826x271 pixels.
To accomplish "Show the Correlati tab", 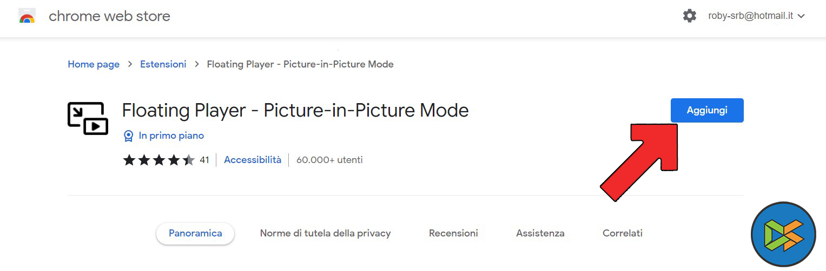I will [x=623, y=234].
